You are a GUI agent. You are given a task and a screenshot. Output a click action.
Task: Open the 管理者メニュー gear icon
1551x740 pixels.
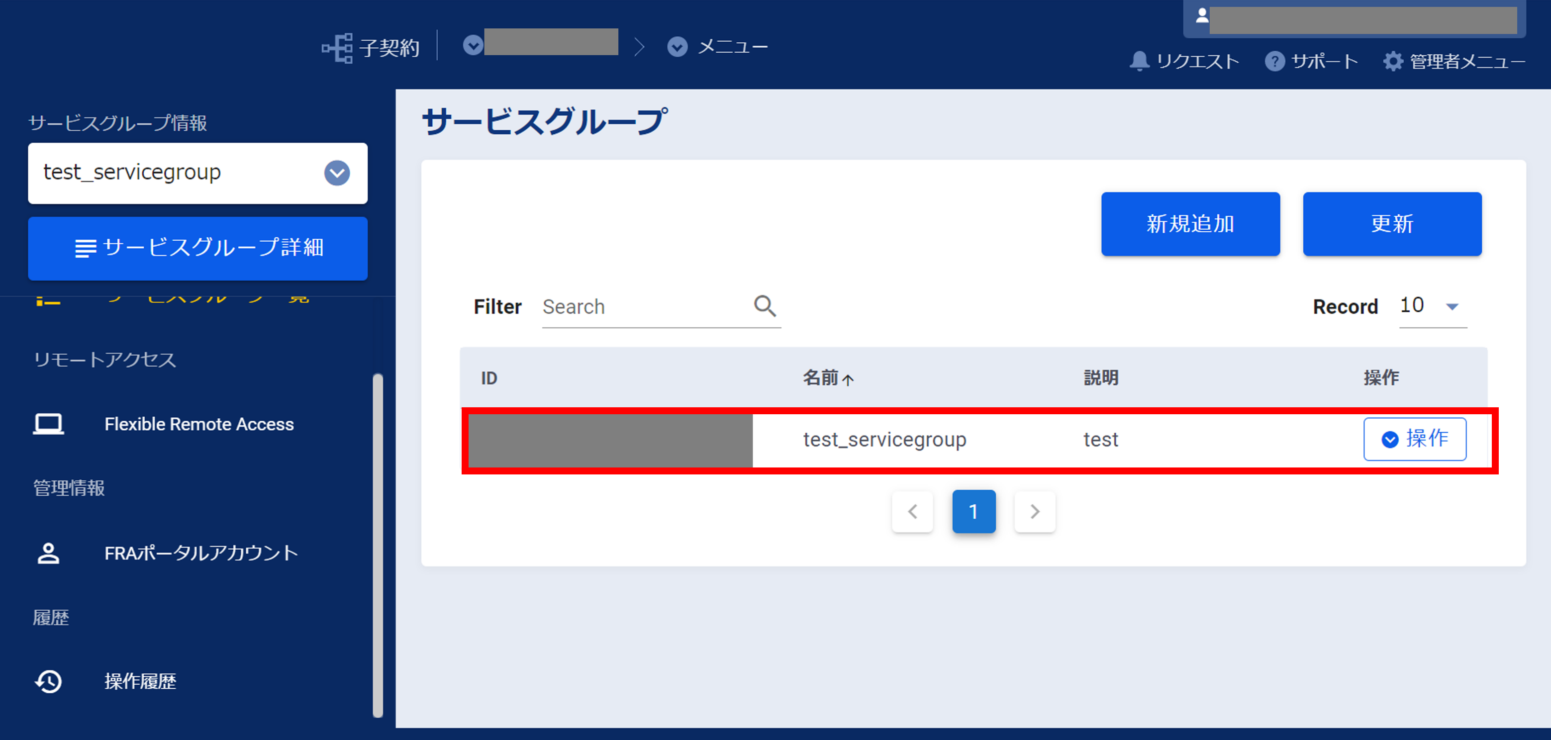point(1393,61)
